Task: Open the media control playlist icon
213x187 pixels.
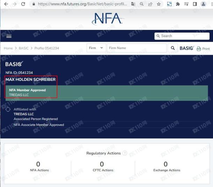Action: point(186,4)
